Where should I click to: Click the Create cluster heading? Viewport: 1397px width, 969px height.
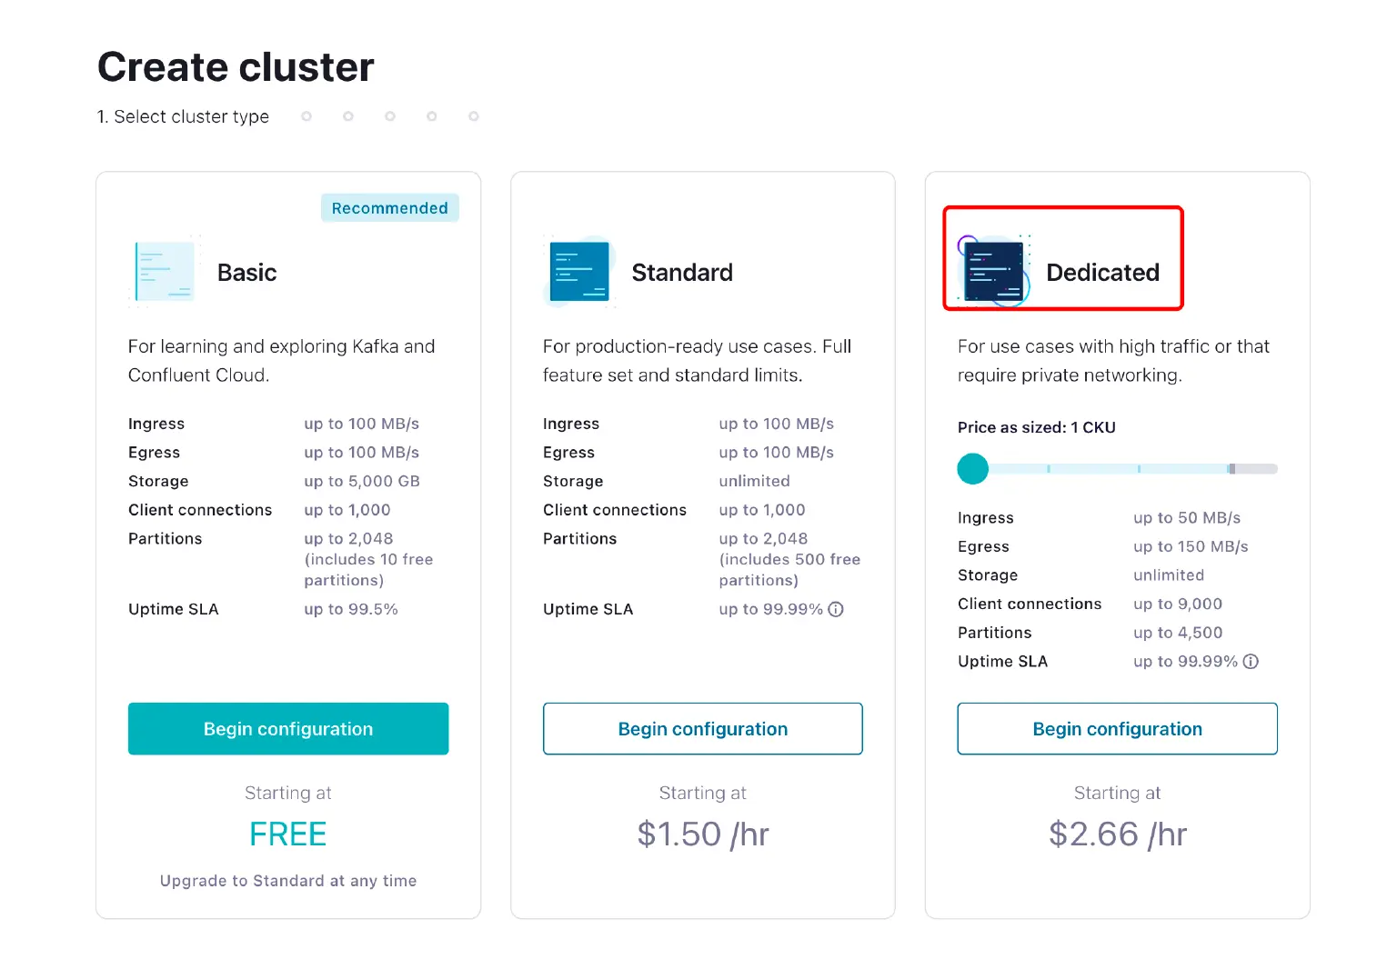click(x=236, y=65)
